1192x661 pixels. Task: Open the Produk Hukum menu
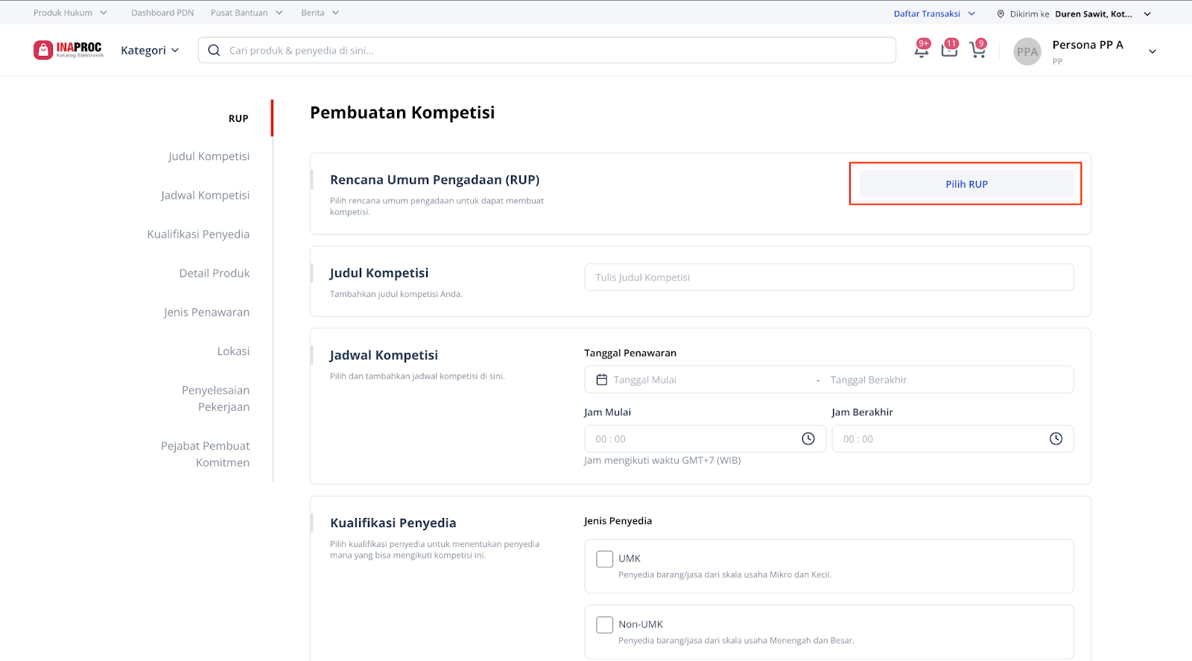pos(70,13)
